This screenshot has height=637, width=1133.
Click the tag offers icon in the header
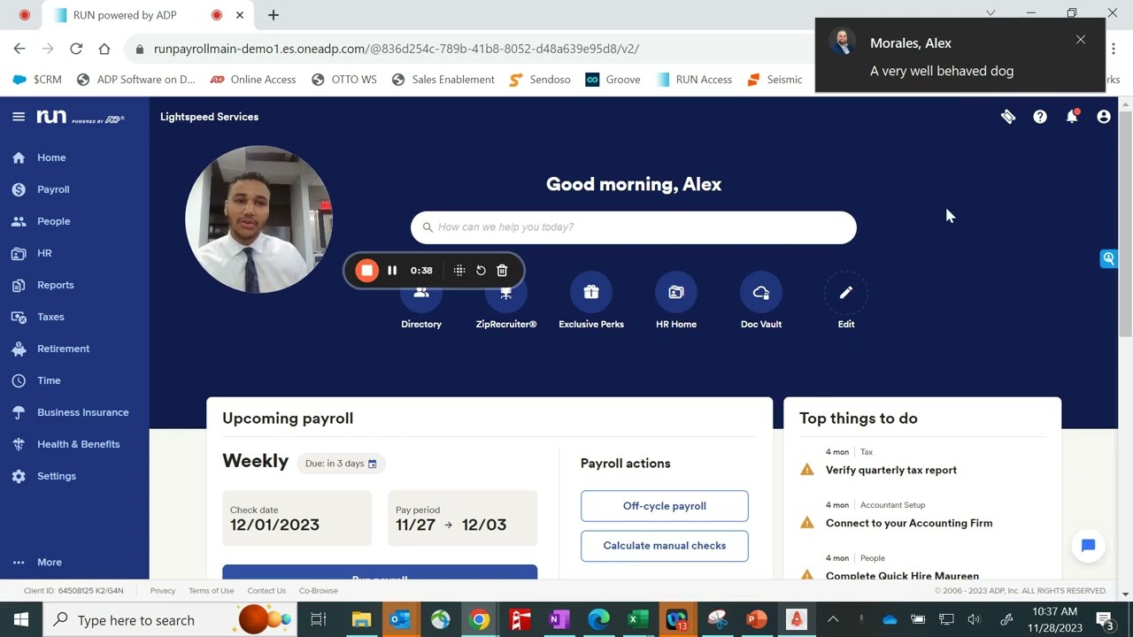1008,117
